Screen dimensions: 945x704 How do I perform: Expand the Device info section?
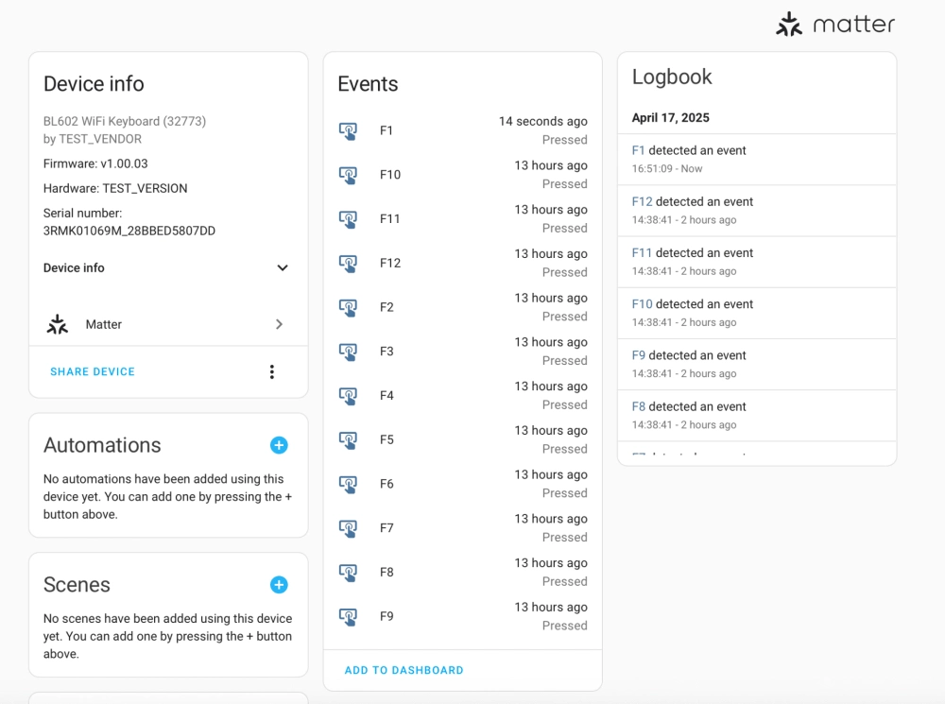click(282, 268)
